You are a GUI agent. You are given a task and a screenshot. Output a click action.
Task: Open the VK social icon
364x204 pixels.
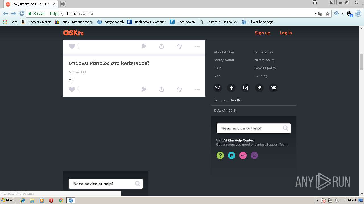(x=273, y=88)
